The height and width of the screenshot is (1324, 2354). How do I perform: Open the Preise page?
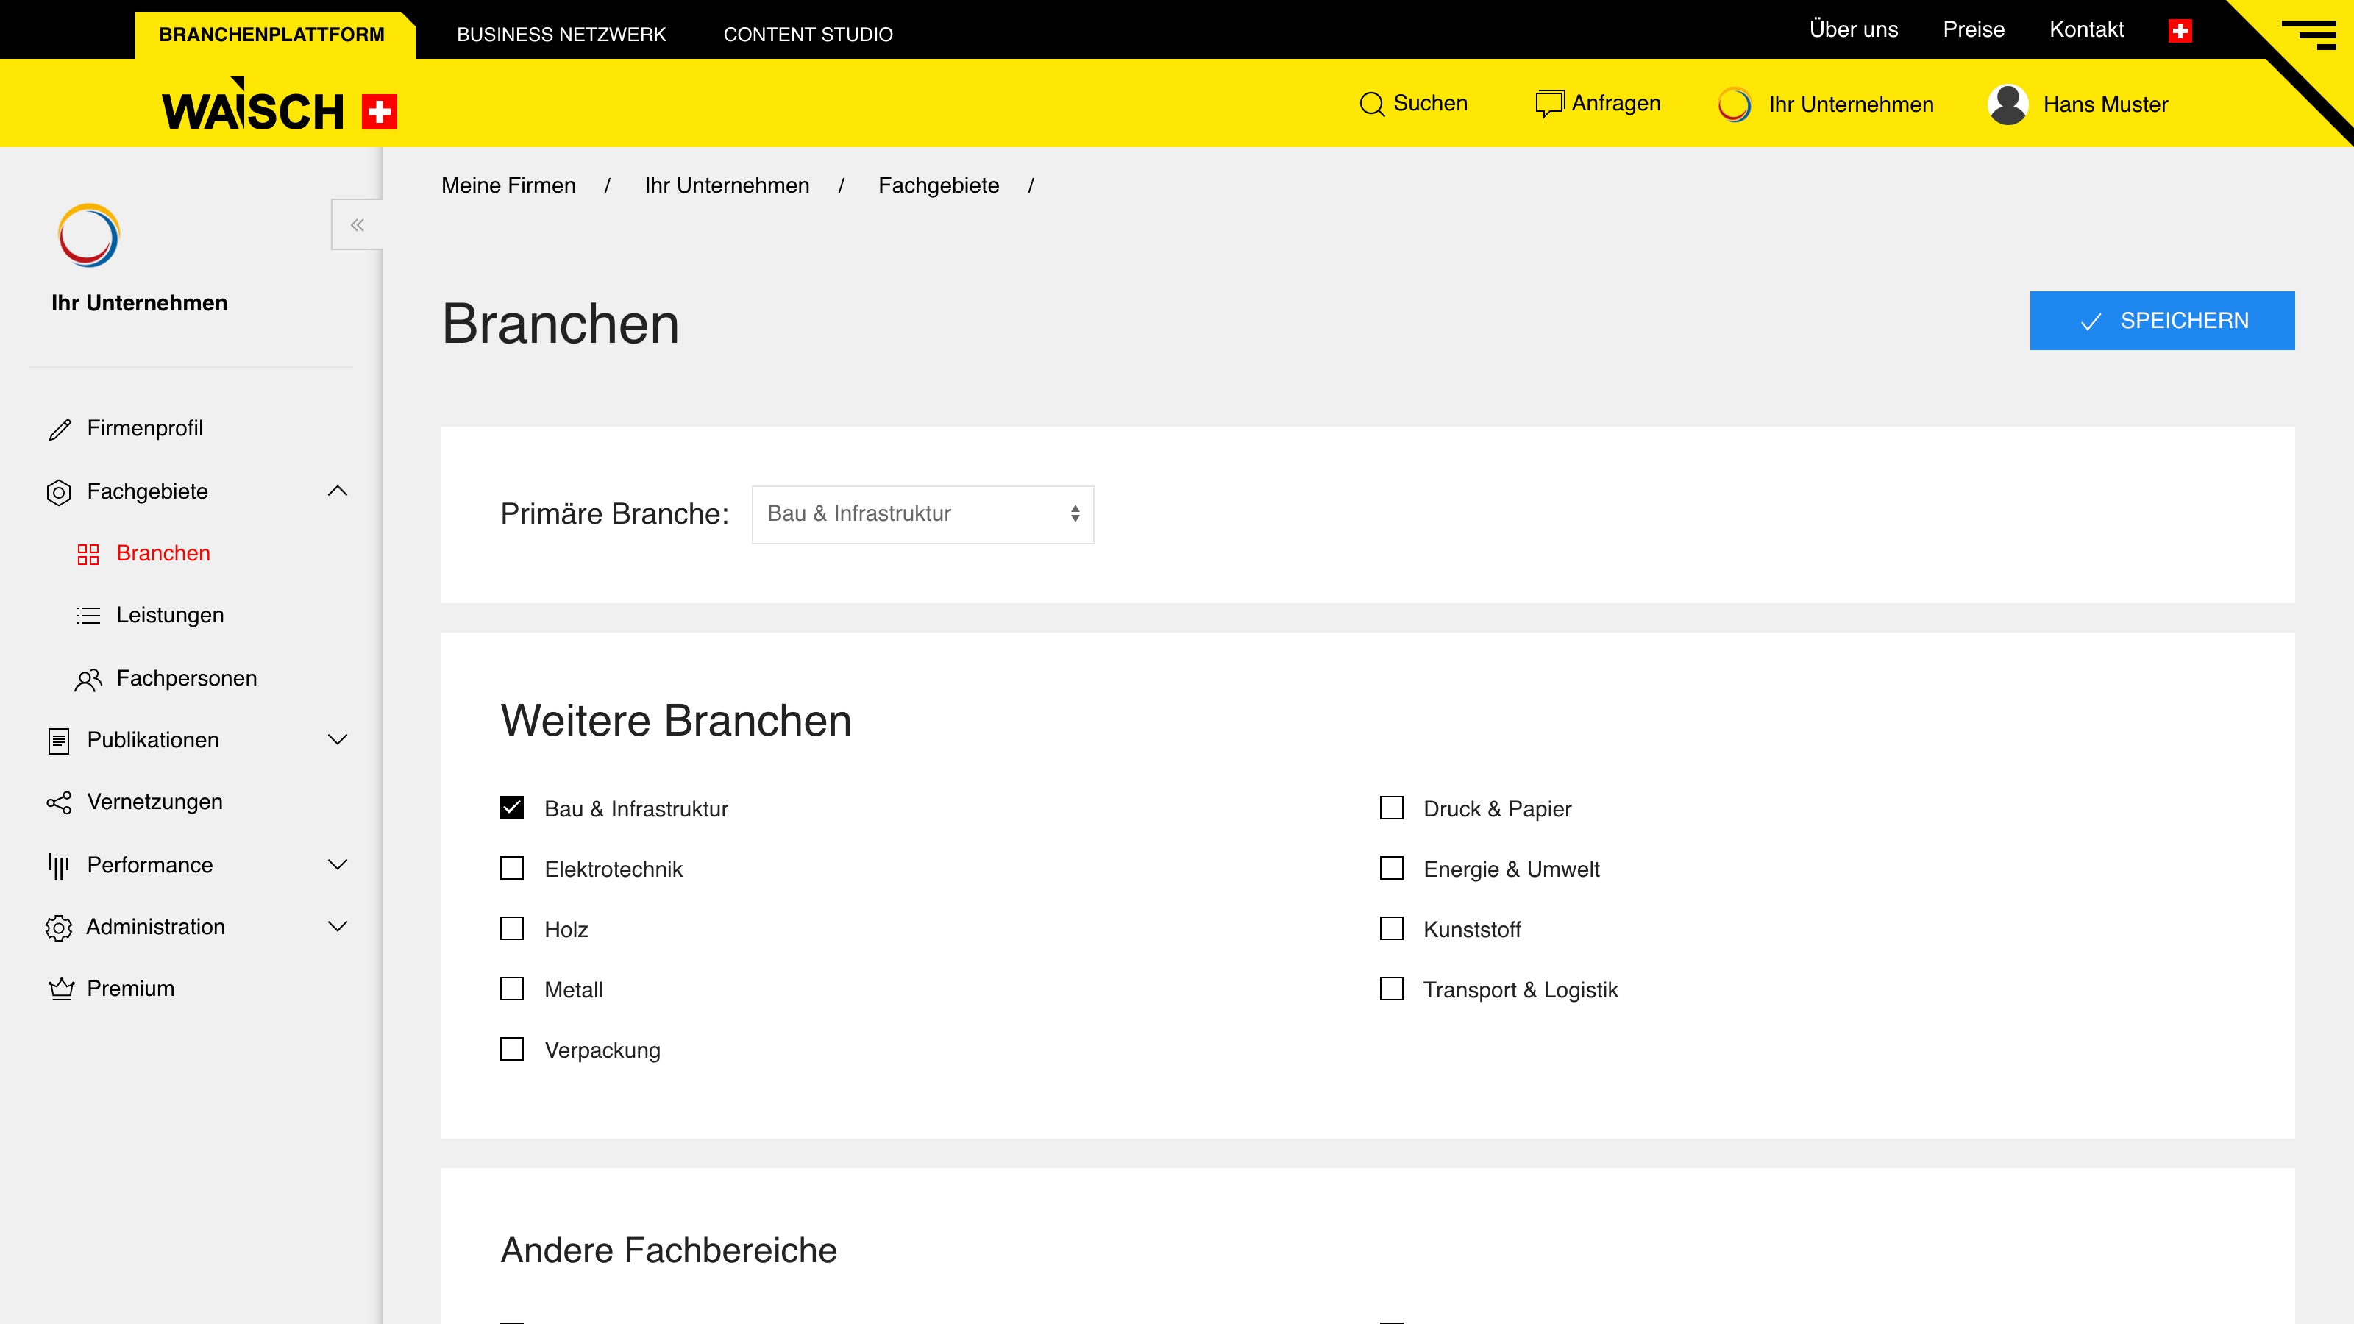click(x=1973, y=30)
